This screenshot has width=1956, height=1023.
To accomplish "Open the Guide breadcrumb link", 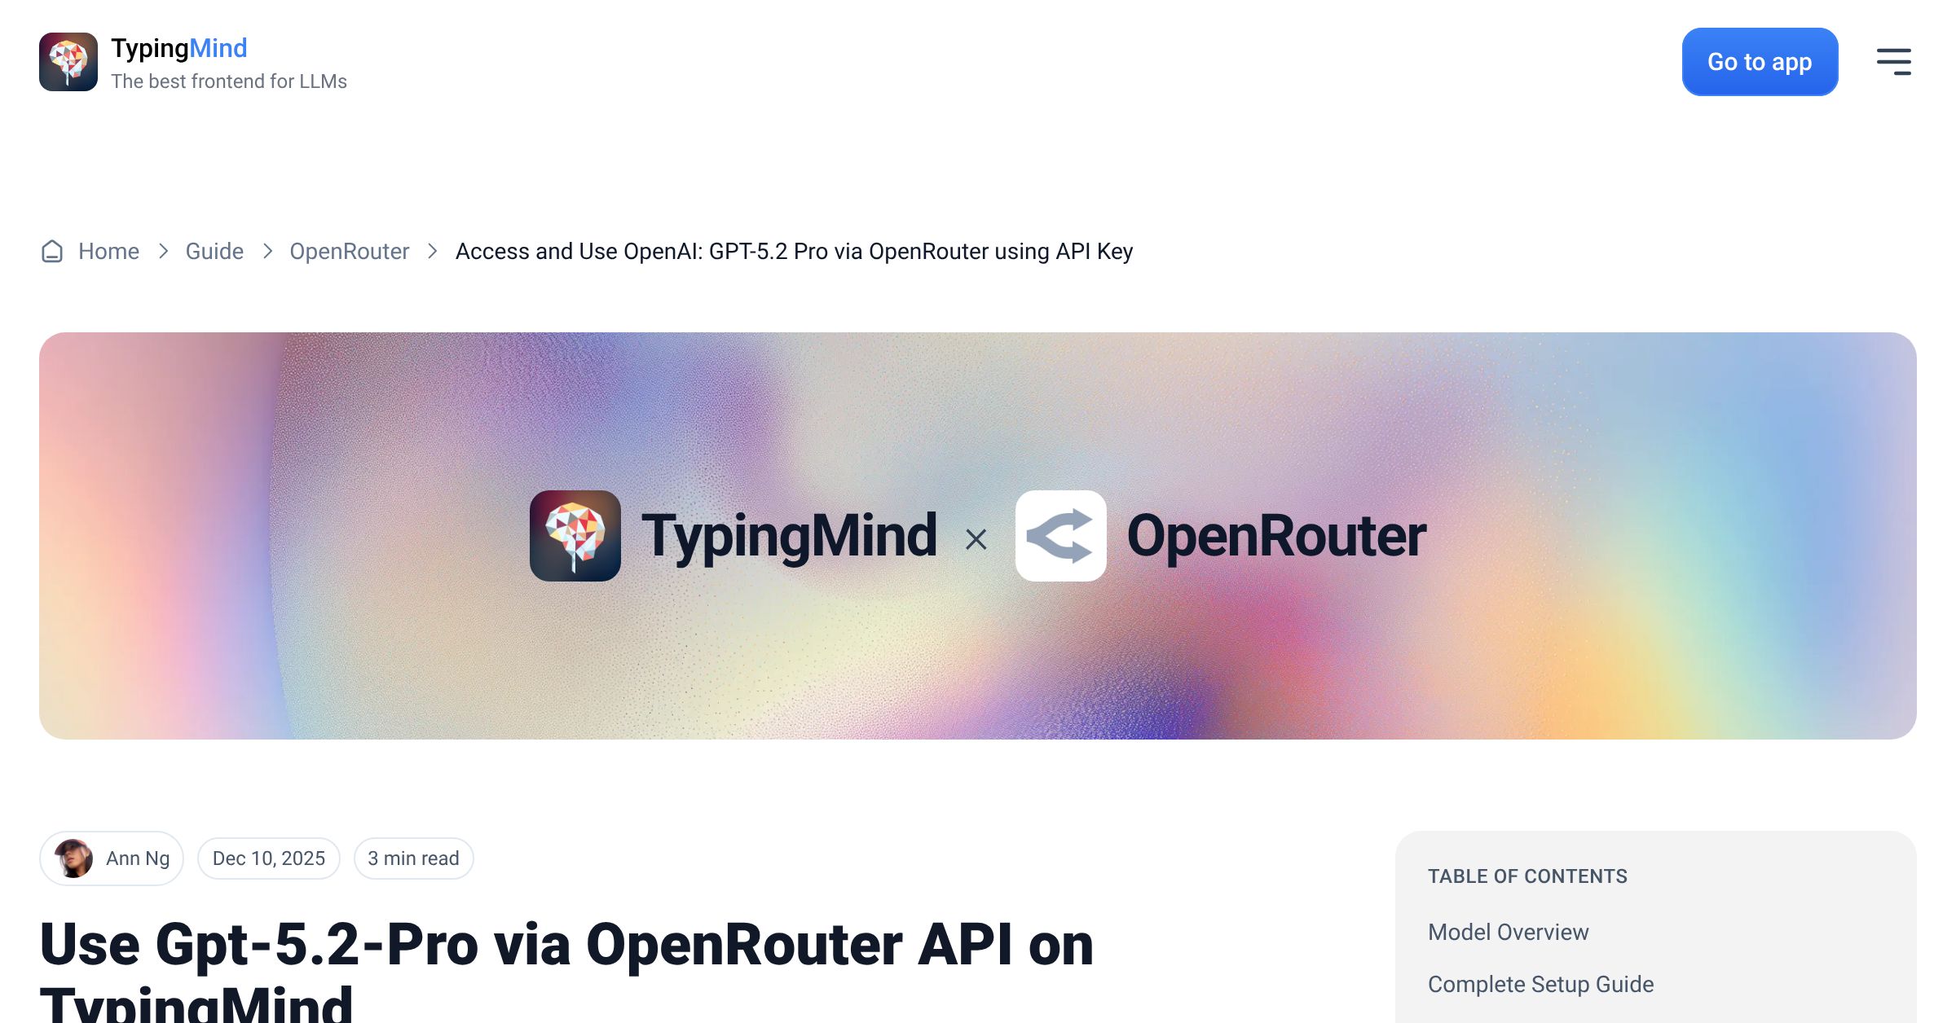I will click(214, 252).
